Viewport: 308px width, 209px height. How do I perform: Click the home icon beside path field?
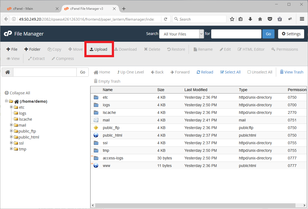(x=8, y=72)
